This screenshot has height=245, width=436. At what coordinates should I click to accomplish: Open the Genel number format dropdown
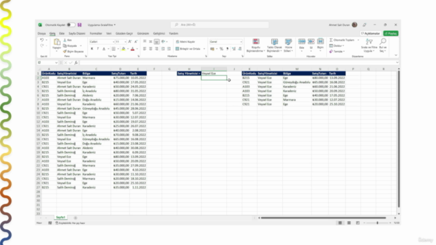(x=240, y=42)
